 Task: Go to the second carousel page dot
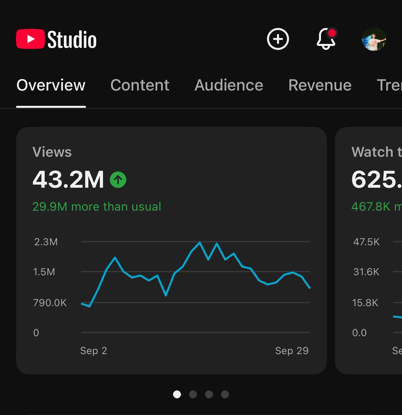193,394
